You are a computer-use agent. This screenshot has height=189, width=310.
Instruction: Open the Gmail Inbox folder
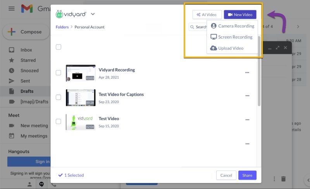click(x=26, y=50)
